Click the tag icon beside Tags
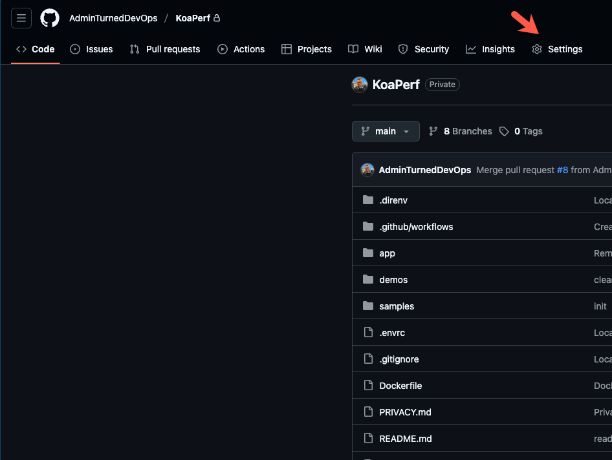 (x=504, y=131)
